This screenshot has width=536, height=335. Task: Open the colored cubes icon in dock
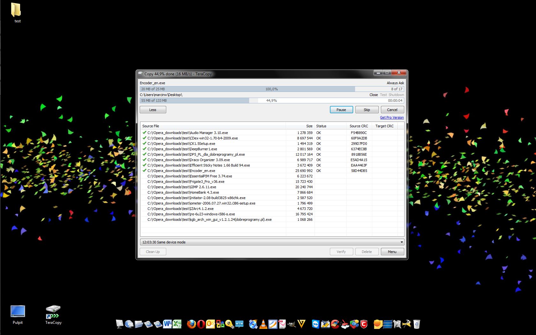(354, 324)
